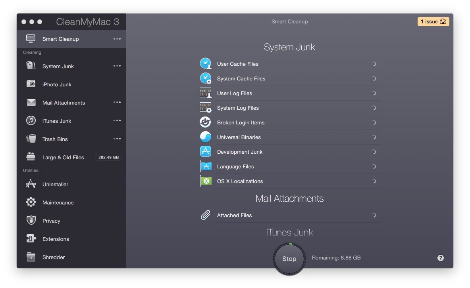Click the iPhoto Junk camera icon
Image resolution: width=470 pixels, height=288 pixels.
(31, 84)
